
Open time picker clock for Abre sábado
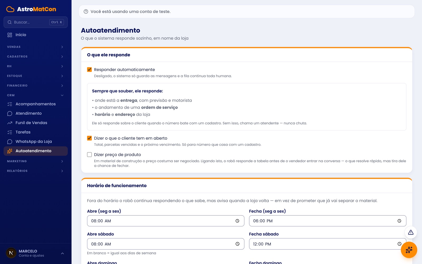coord(237,244)
